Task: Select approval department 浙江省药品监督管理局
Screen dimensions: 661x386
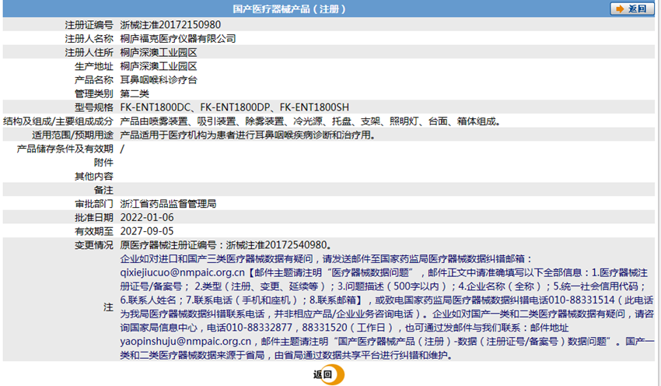Action: click(168, 204)
